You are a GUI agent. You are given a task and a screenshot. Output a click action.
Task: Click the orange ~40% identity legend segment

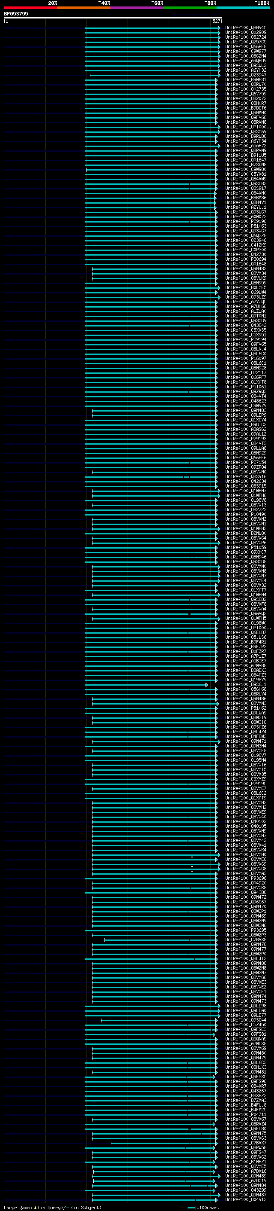(84, 8)
